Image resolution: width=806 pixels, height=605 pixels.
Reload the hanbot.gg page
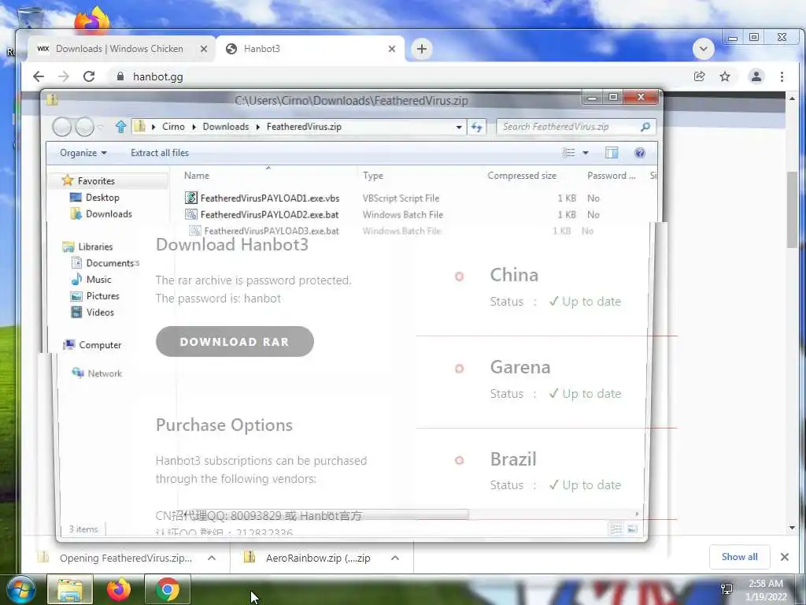tap(89, 76)
